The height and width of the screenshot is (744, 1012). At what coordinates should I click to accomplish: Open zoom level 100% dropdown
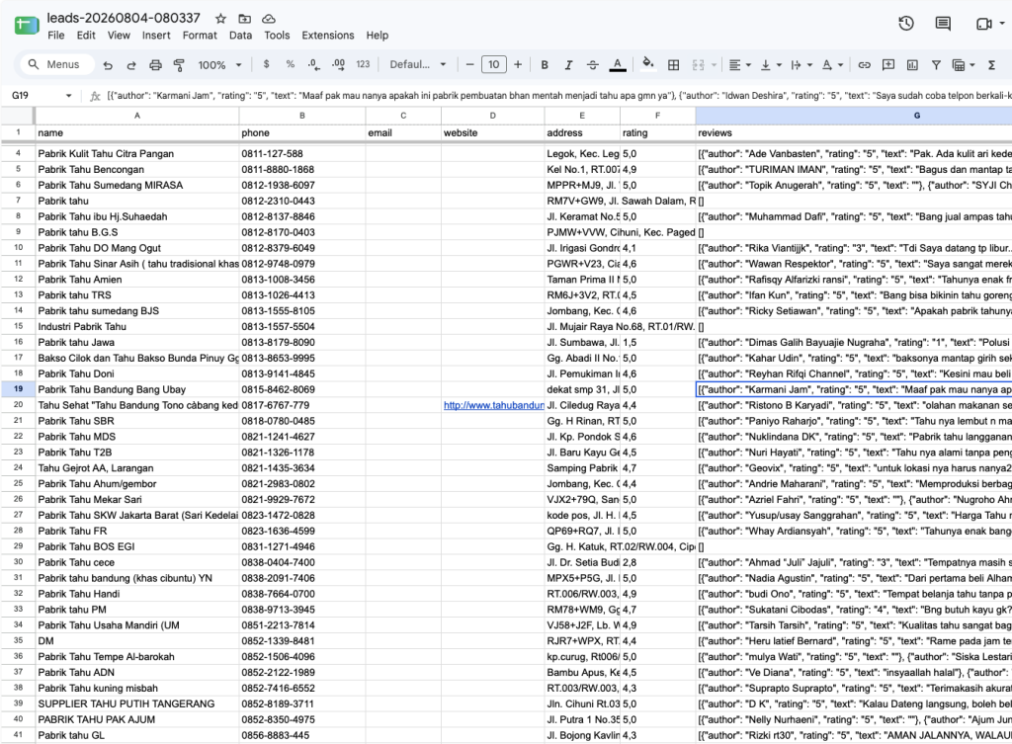[219, 64]
